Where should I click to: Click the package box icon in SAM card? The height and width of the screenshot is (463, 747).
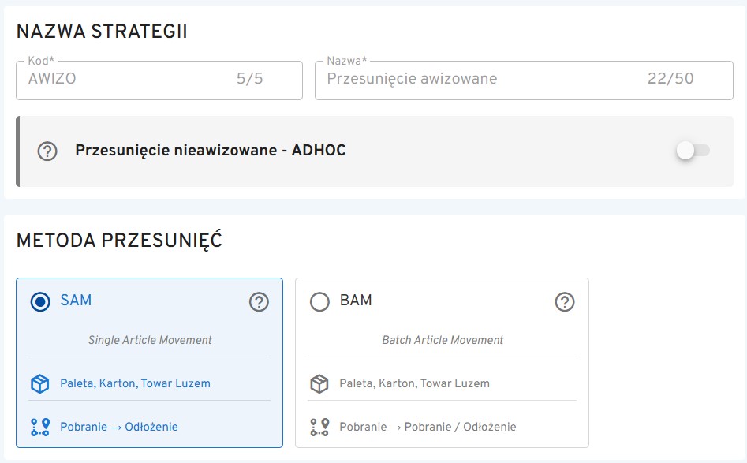tap(40, 384)
